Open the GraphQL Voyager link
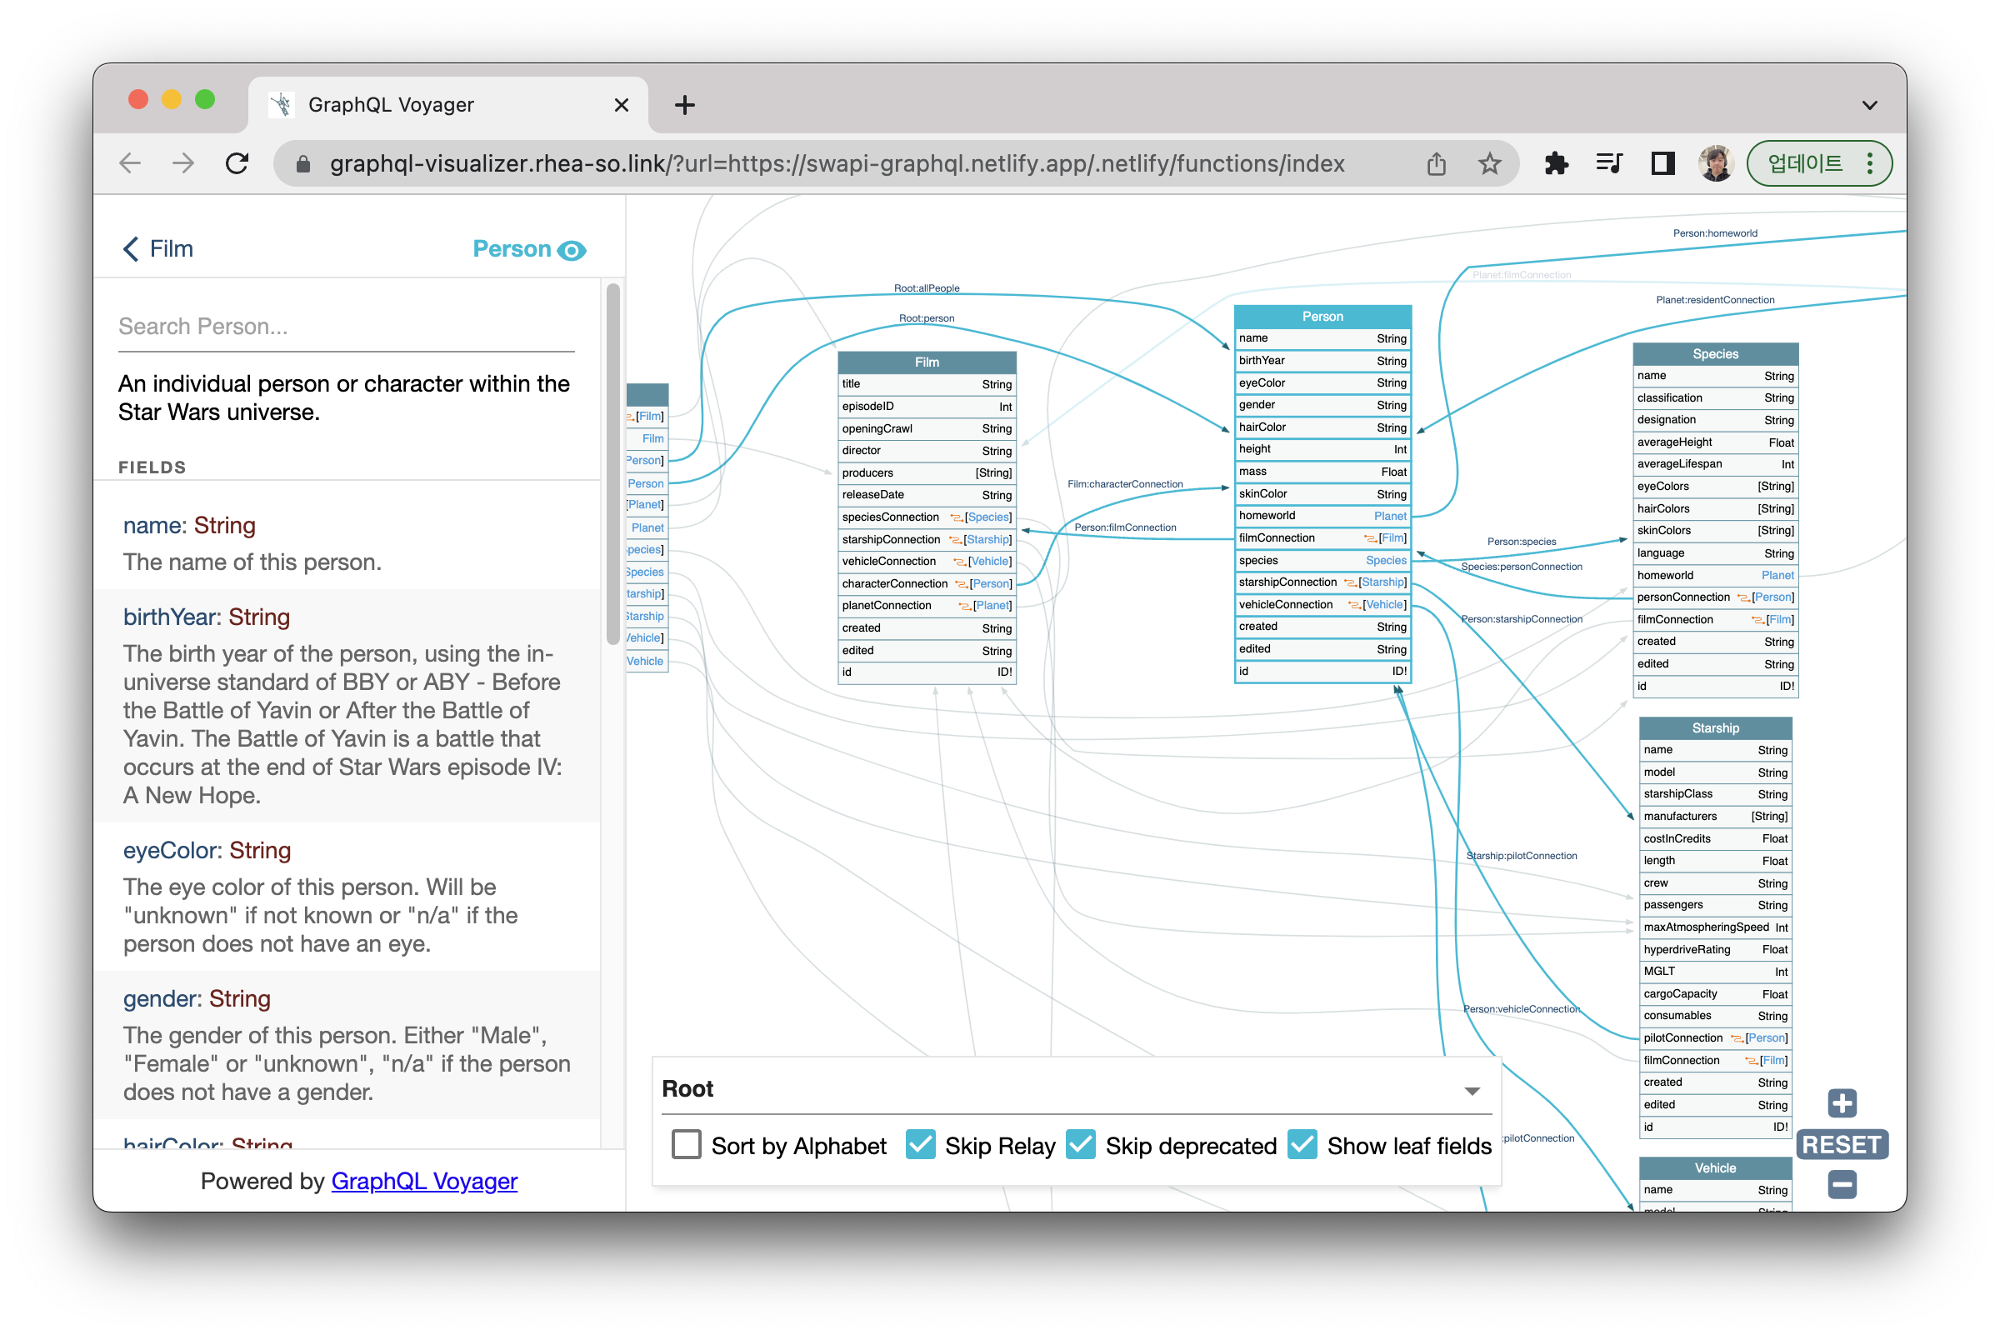2000x1335 pixels. pos(424,1182)
